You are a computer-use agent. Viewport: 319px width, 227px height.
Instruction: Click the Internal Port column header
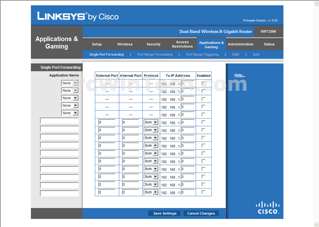pos(130,76)
